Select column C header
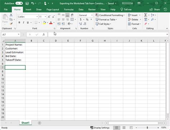The width and height of the screenshot is (170, 130). pyautogui.click(x=44, y=41)
